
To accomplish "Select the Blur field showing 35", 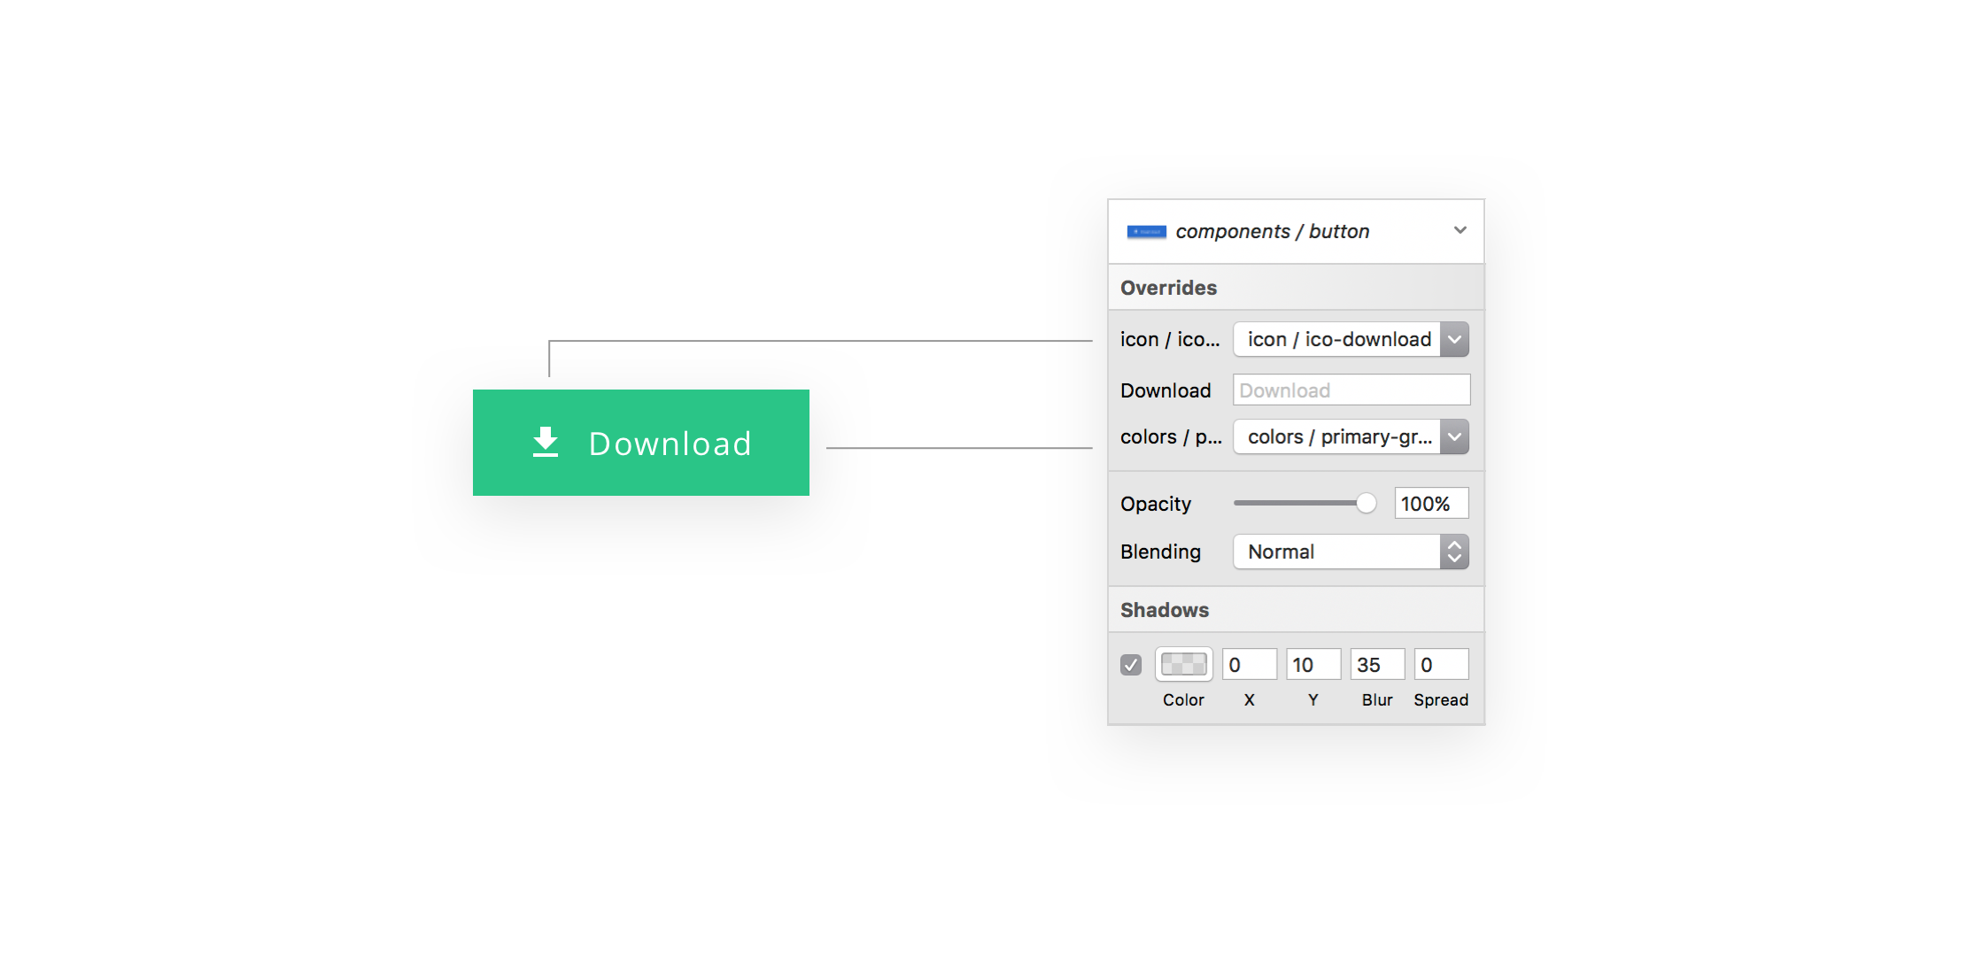I will (x=1377, y=663).
